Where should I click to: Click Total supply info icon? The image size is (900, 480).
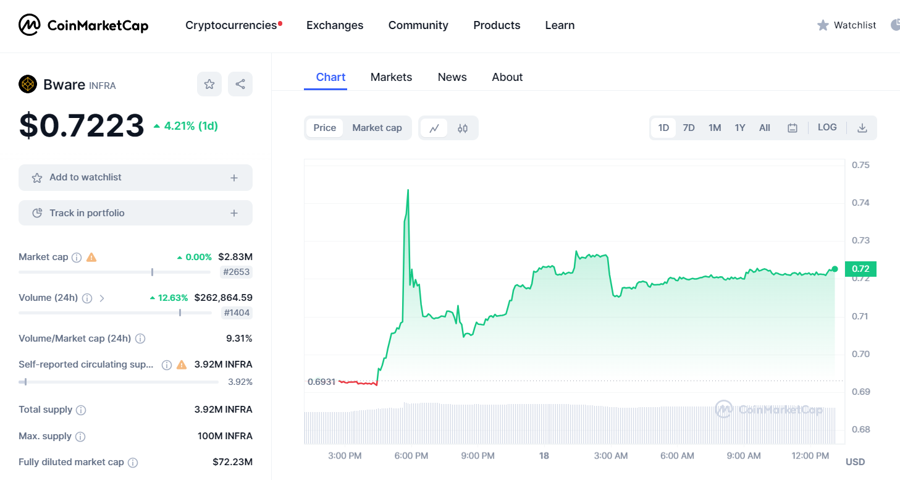coord(81,410)
